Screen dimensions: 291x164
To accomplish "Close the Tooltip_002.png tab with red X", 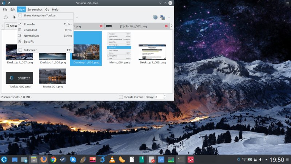I will tap(166, 26).
